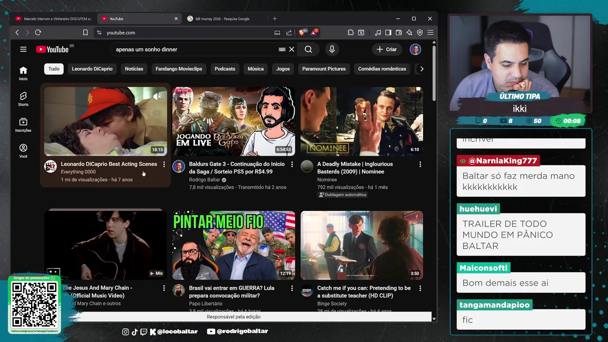This screenshot has height=342, width=608.
Task: Open Shorts from the sidebar
Action: tap(23, 99)
